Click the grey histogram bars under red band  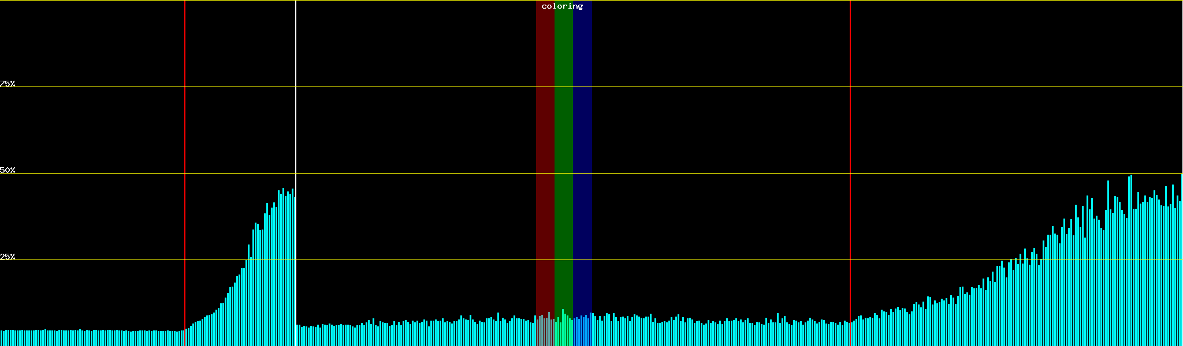[x=545, y=333]
